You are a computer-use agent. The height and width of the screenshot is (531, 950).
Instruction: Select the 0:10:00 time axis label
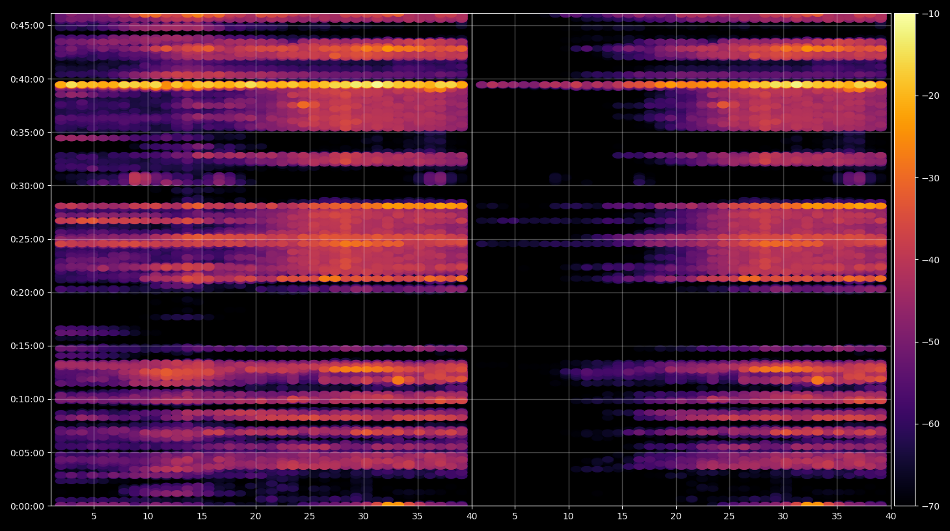click(27, 399)
